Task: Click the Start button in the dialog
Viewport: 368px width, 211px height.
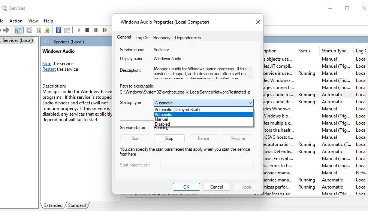Action: click(x=135, y=138)
